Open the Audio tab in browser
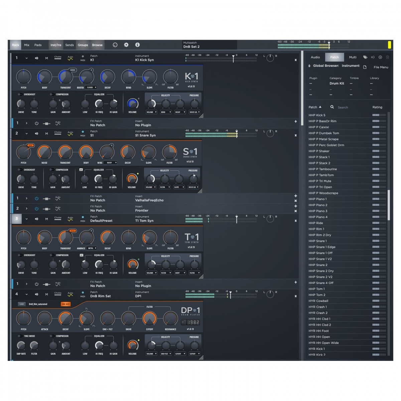The width and height of the screenshot is (401, 401). point(315,57)
